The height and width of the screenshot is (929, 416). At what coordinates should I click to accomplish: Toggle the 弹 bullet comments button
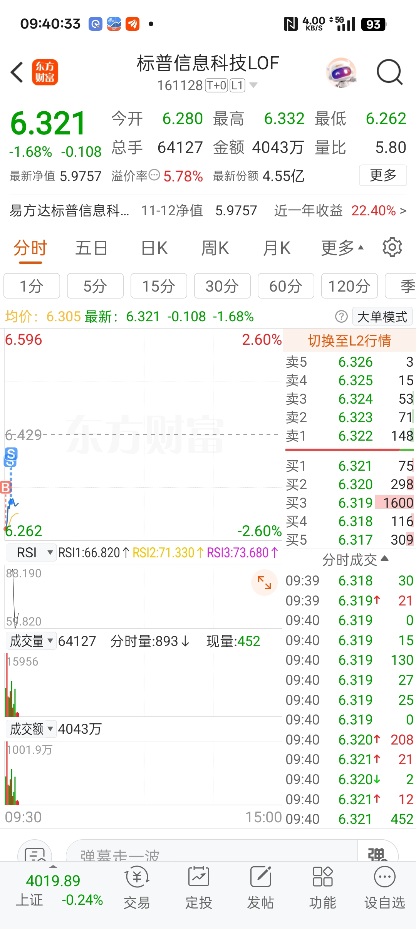[377, 854]
